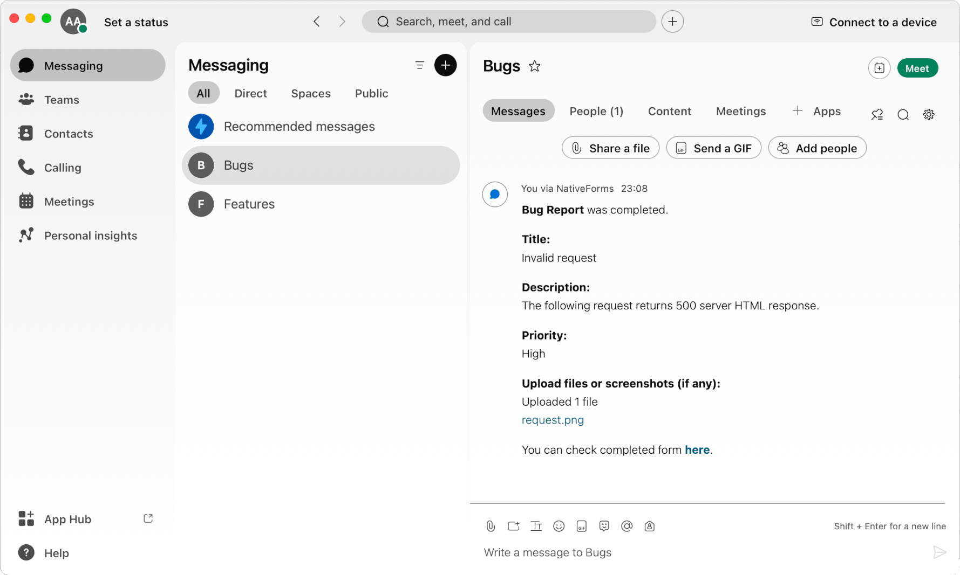Select the Features space in list
Image resolution: width=960 pixels, height=575 pixels.
(x=321, y=204)
